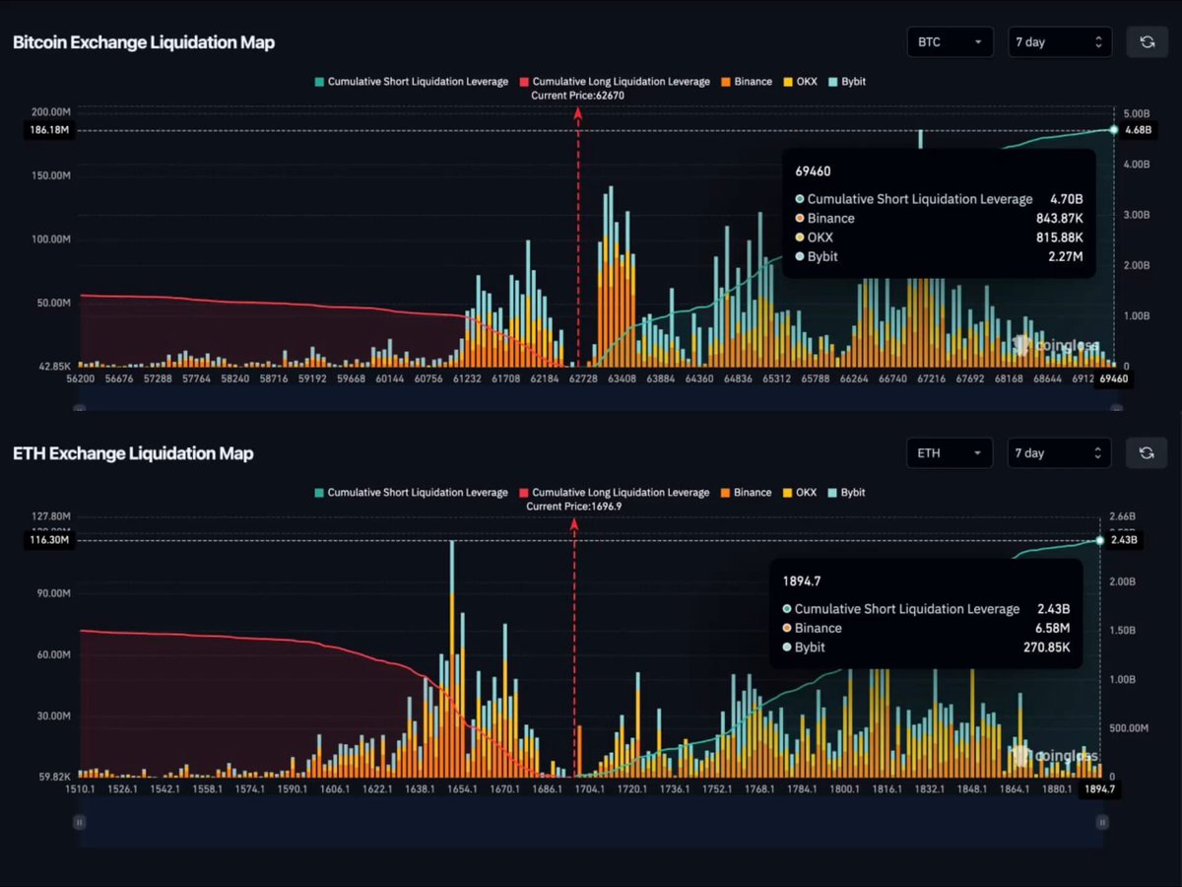The width and height of the screenshot is (1182, 887).
Task: Refresh the Bitcoin liquidation map
Action: pyautogui.click(x=1147, y=42)
